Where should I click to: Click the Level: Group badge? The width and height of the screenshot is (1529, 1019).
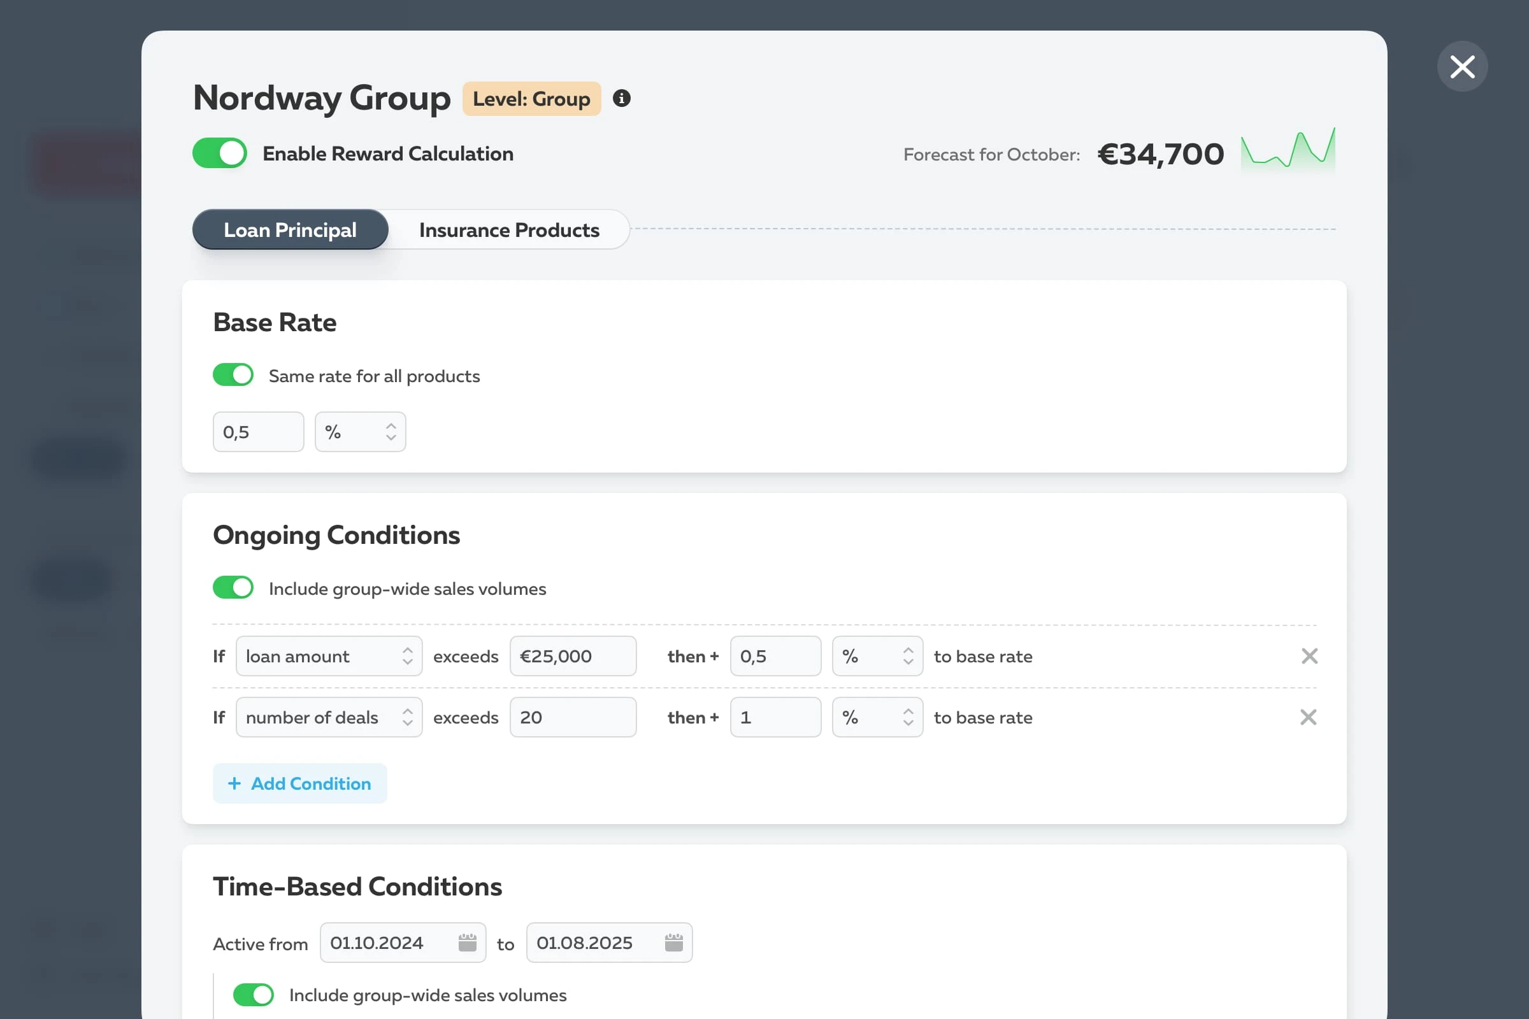click(531, 99)
